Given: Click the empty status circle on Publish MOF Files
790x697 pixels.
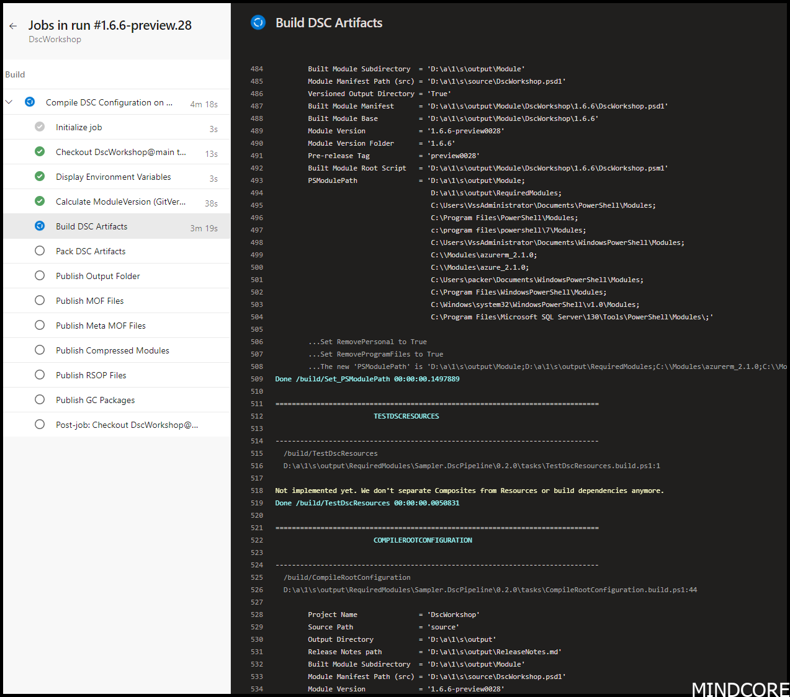Looking at the screenshot, I should click(40, 300).
